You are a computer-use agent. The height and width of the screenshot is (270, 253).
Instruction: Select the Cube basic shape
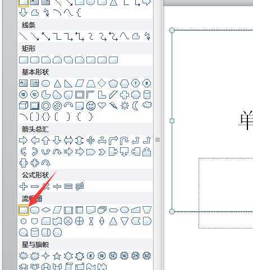pyautogui.click(x=24, y=106)
